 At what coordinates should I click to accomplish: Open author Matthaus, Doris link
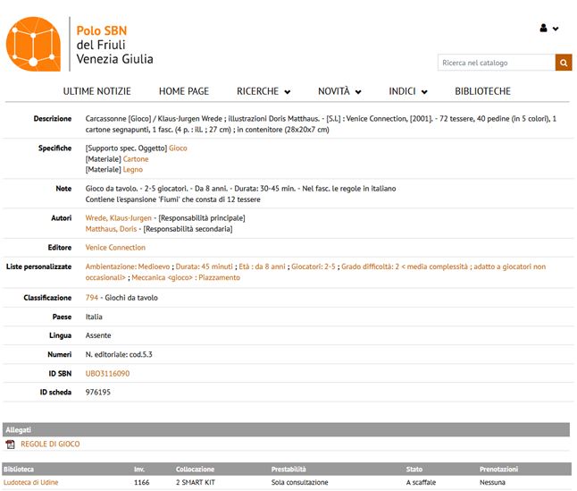(111, 229)
